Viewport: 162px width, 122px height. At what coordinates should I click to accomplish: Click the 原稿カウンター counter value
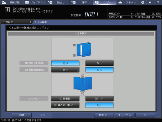click(132, 14)
